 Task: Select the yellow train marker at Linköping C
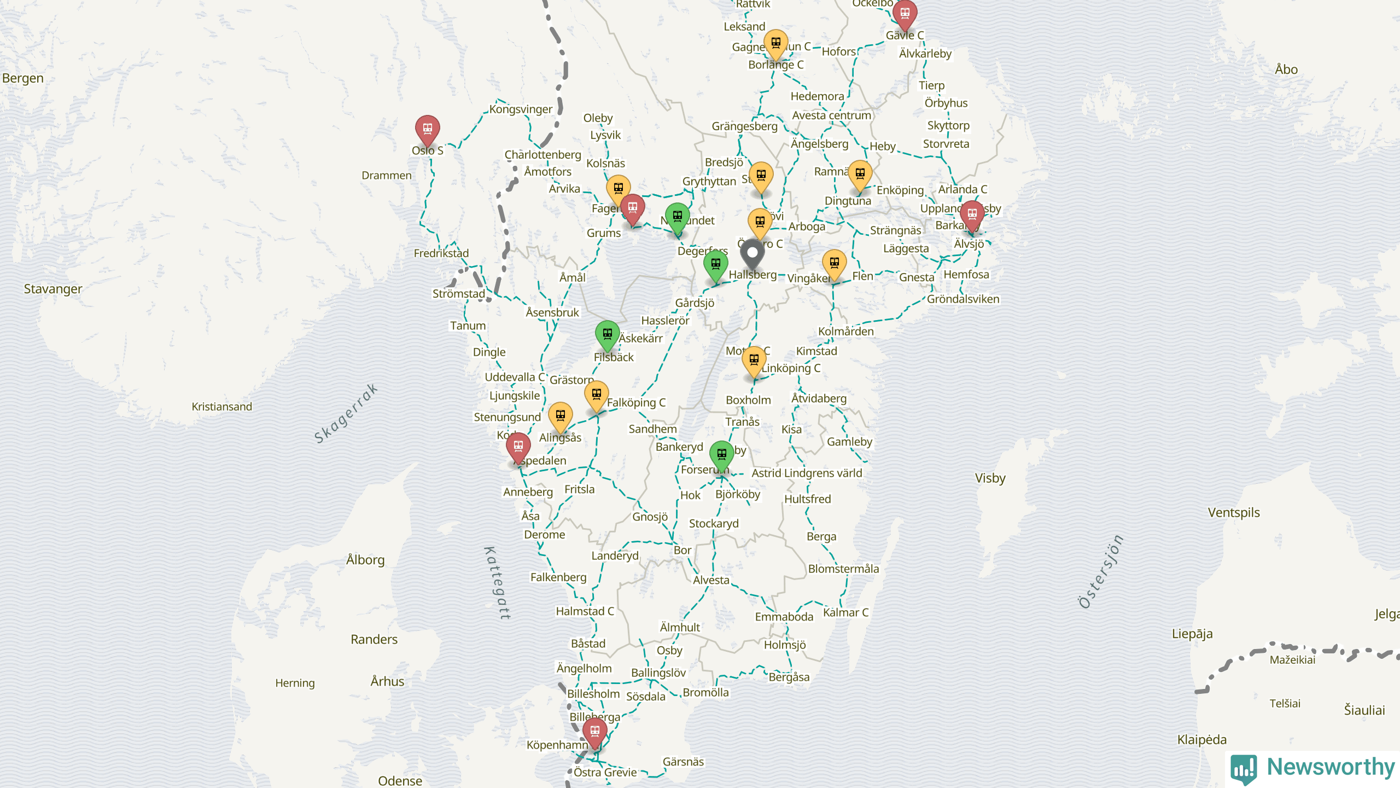[x=754, y=360]
